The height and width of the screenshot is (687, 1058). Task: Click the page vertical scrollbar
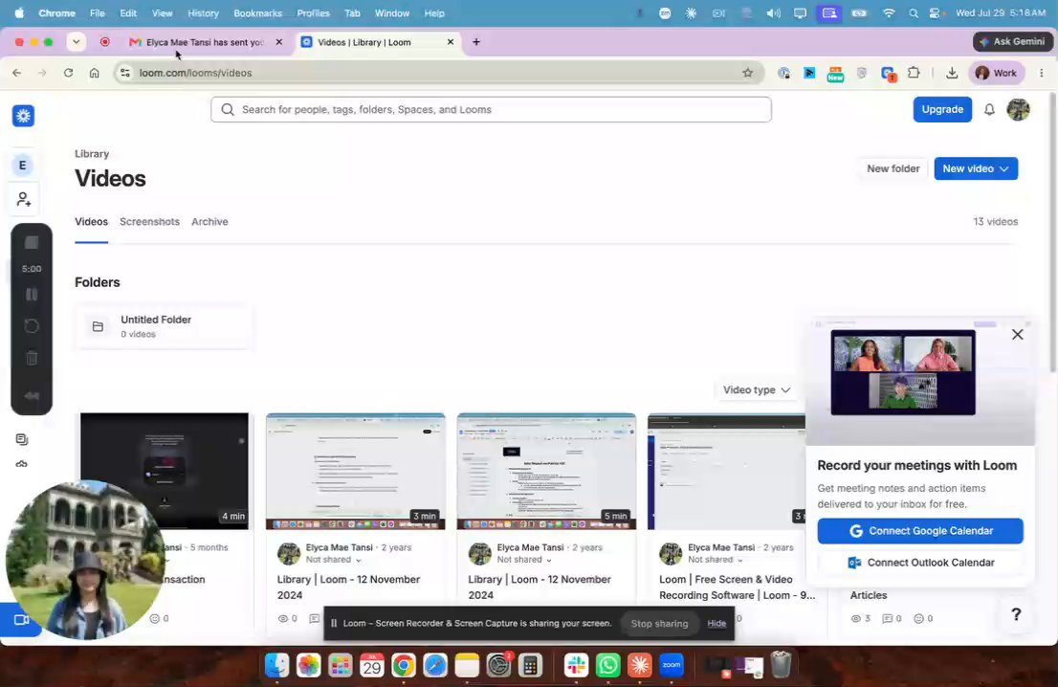click(x=1052, y=233)
